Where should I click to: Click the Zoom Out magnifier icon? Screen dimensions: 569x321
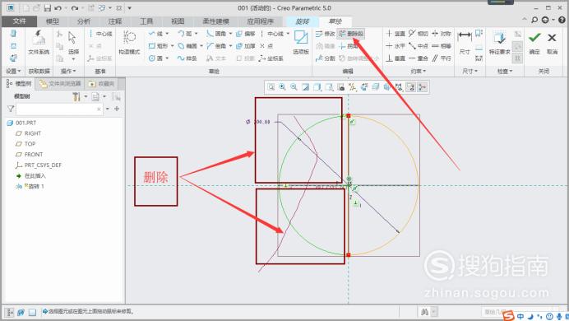click(x=294, y=87)
